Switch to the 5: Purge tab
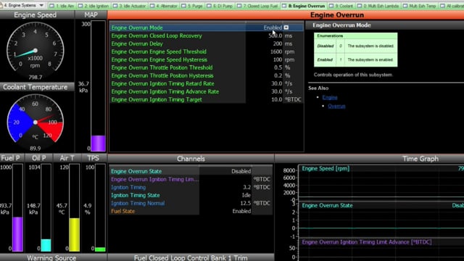This screenshot has width=464, height=261. point(192,6)
